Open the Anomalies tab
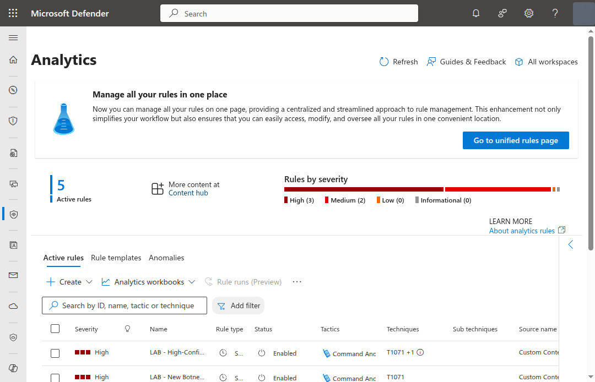The height and width of the screenshot is (382, 595). pos(166,258)
